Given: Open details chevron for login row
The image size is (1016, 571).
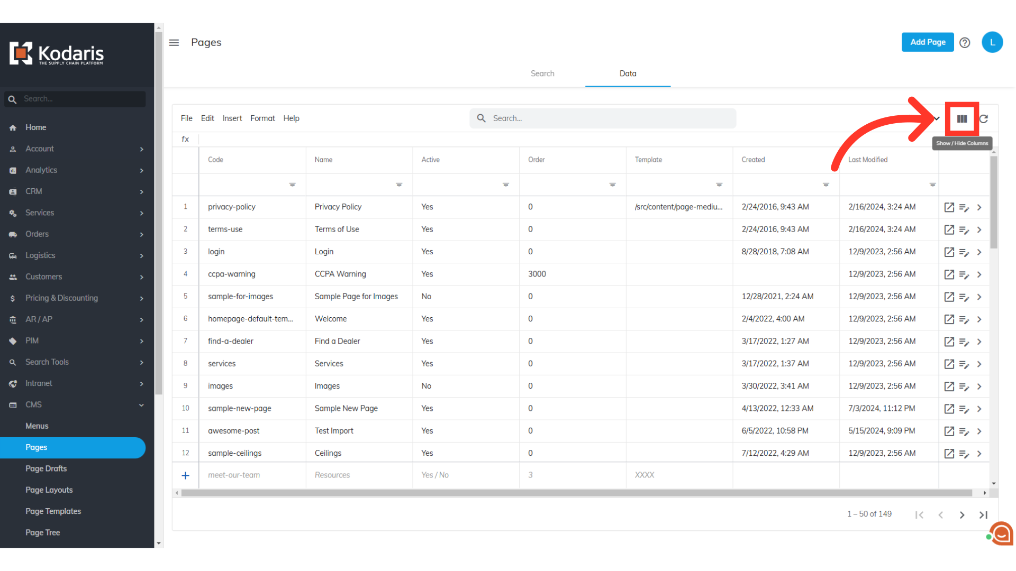Looking at the screenshot, I should [x=979, y=252].
